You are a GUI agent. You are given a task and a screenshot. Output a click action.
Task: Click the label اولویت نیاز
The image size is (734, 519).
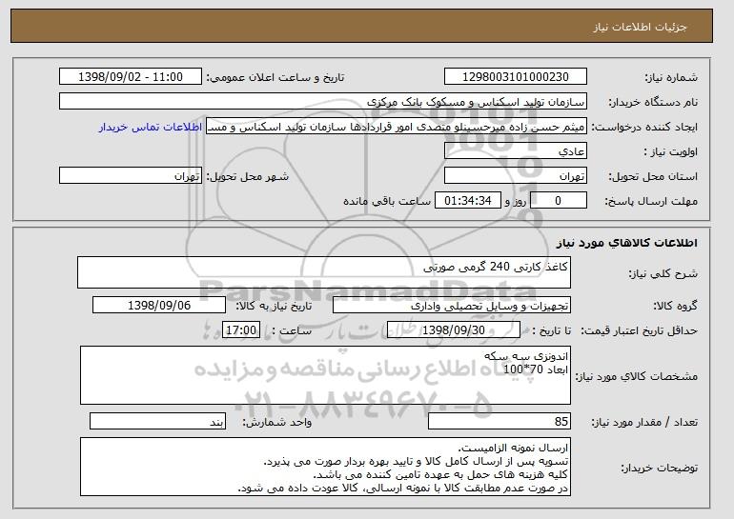[x=671, y=151]
